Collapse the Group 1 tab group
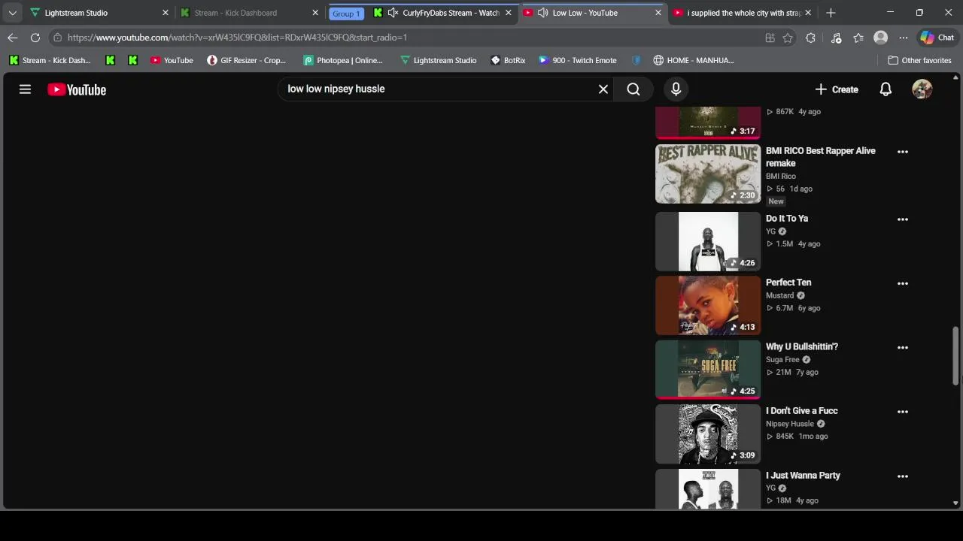 click(x=346, y=14)
